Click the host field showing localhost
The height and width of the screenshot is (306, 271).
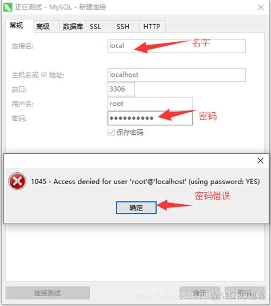point(177,75)
